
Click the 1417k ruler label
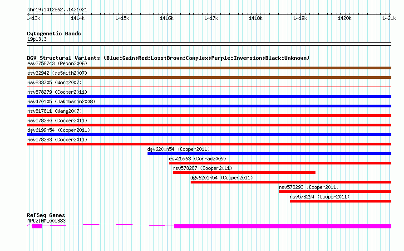pyautogui.click(x=211, y=18)
